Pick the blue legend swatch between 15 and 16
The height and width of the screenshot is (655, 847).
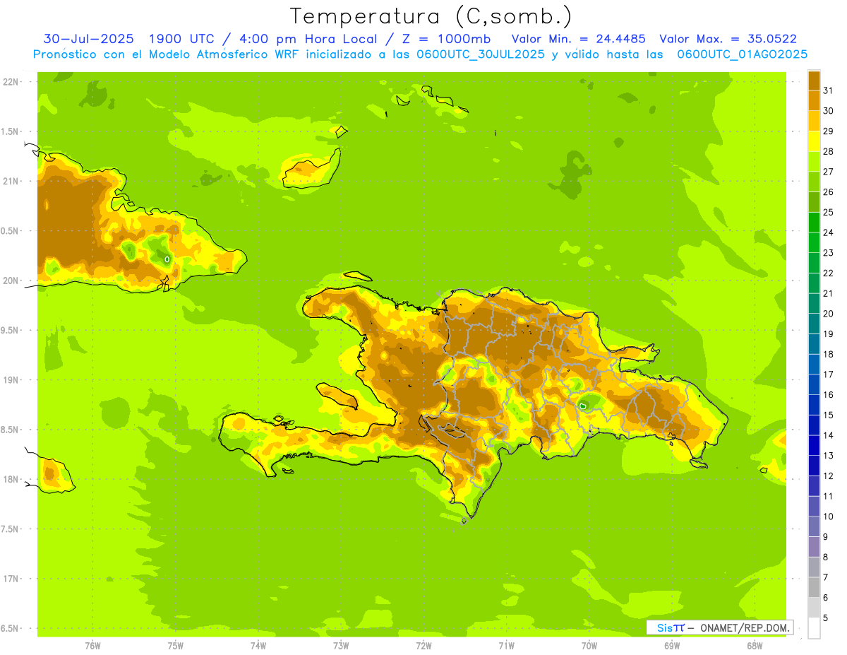tap(814, 405)
